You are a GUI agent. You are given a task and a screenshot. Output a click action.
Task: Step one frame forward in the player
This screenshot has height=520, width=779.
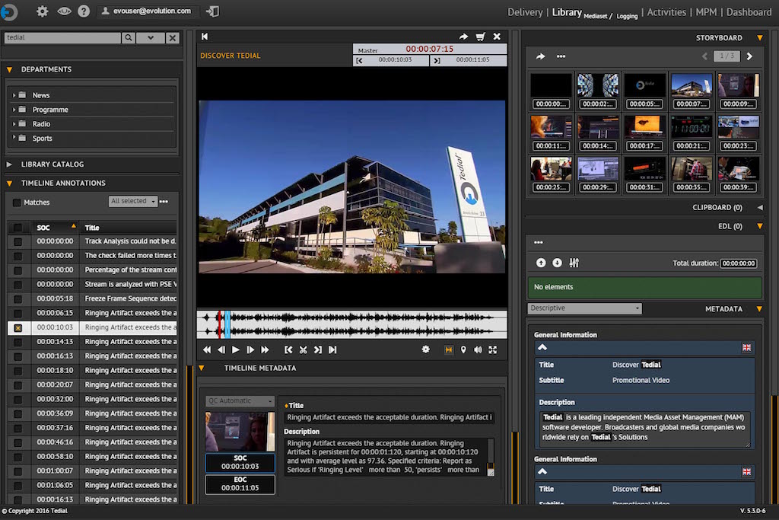[x=250, y=350]
